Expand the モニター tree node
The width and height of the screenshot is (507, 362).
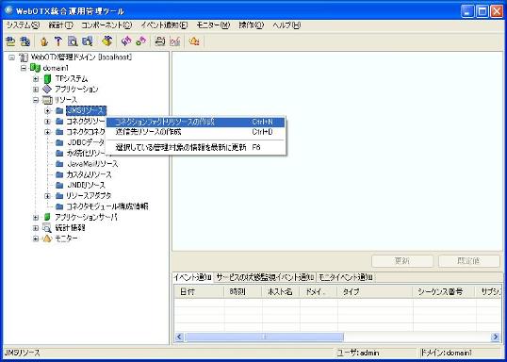(36, 239)
